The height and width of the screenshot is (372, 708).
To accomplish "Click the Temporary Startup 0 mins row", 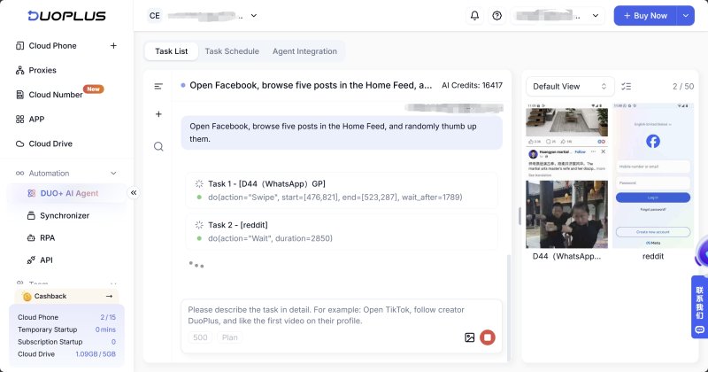I will [66, 329].
